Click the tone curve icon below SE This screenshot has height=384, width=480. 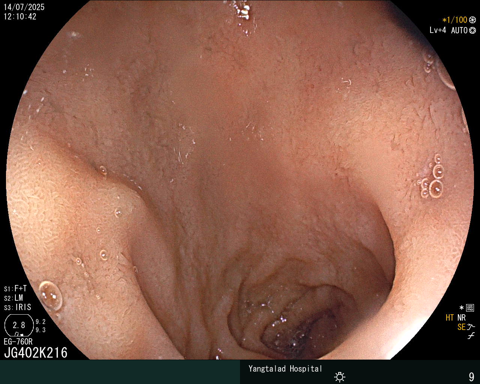click(x=471, y=336)
